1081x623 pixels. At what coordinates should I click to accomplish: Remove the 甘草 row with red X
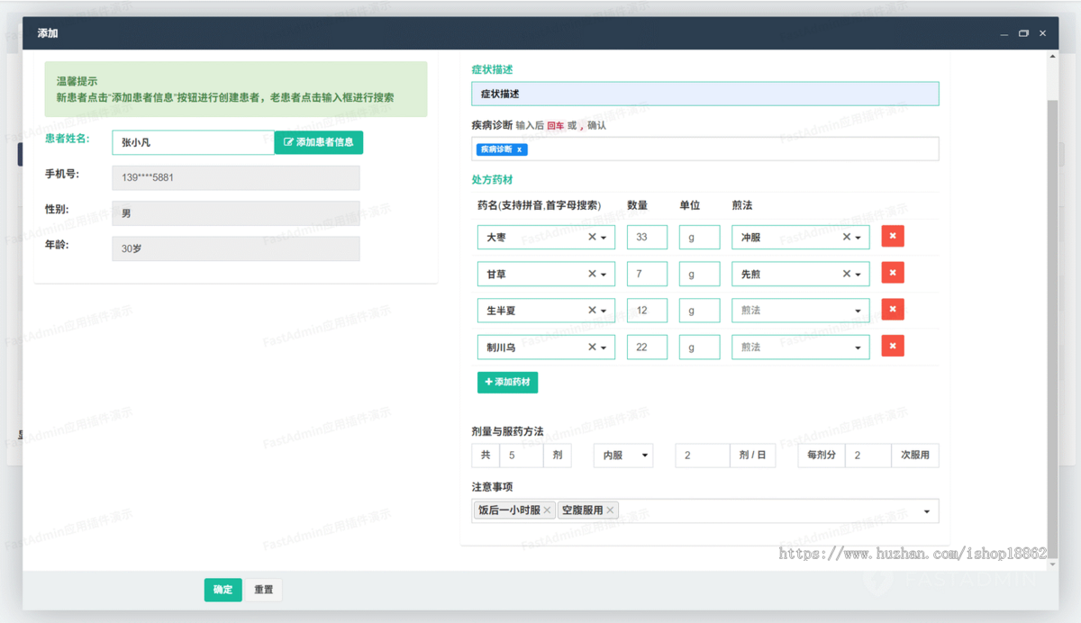[892, 273]
